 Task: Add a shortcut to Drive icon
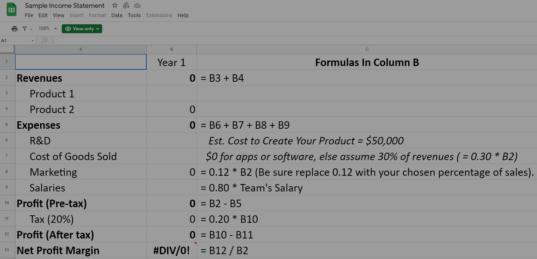tap(126, 5)
